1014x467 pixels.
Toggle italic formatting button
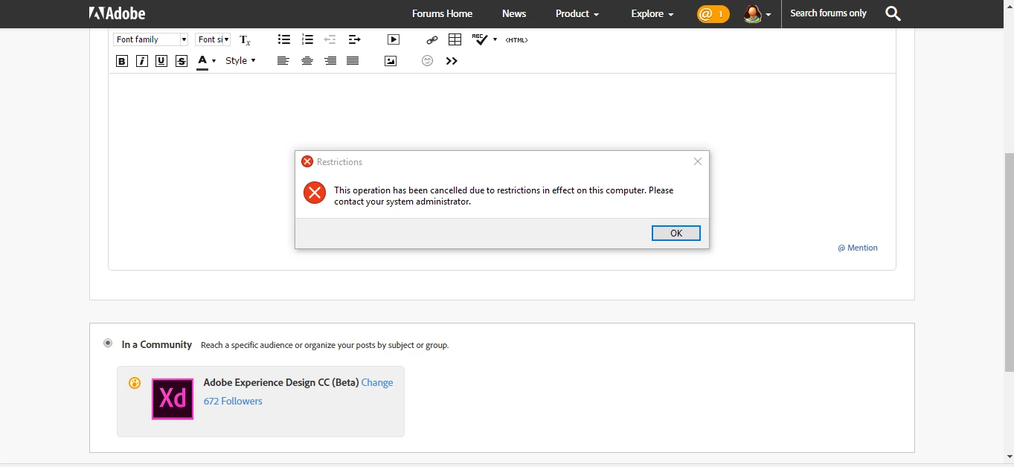tap(142, 61)
